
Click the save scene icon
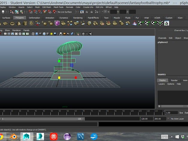(x=3, y=12)
